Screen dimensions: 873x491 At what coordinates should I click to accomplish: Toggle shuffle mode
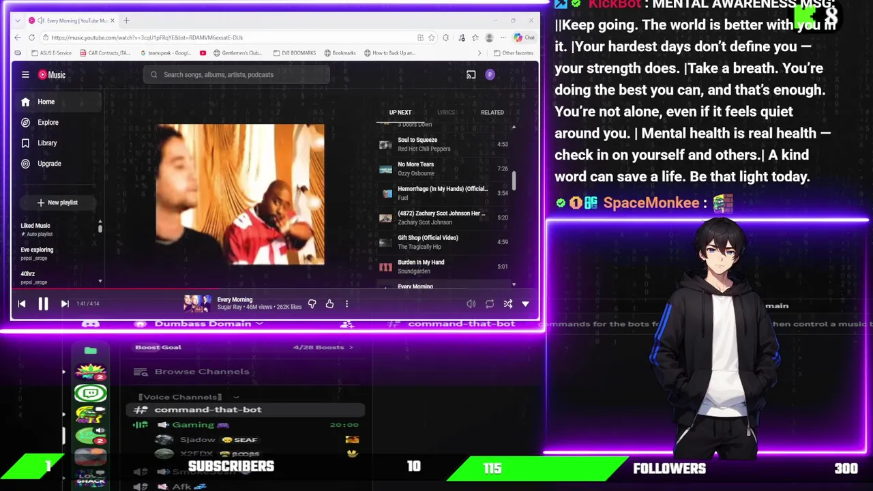(x=507, y=304)
